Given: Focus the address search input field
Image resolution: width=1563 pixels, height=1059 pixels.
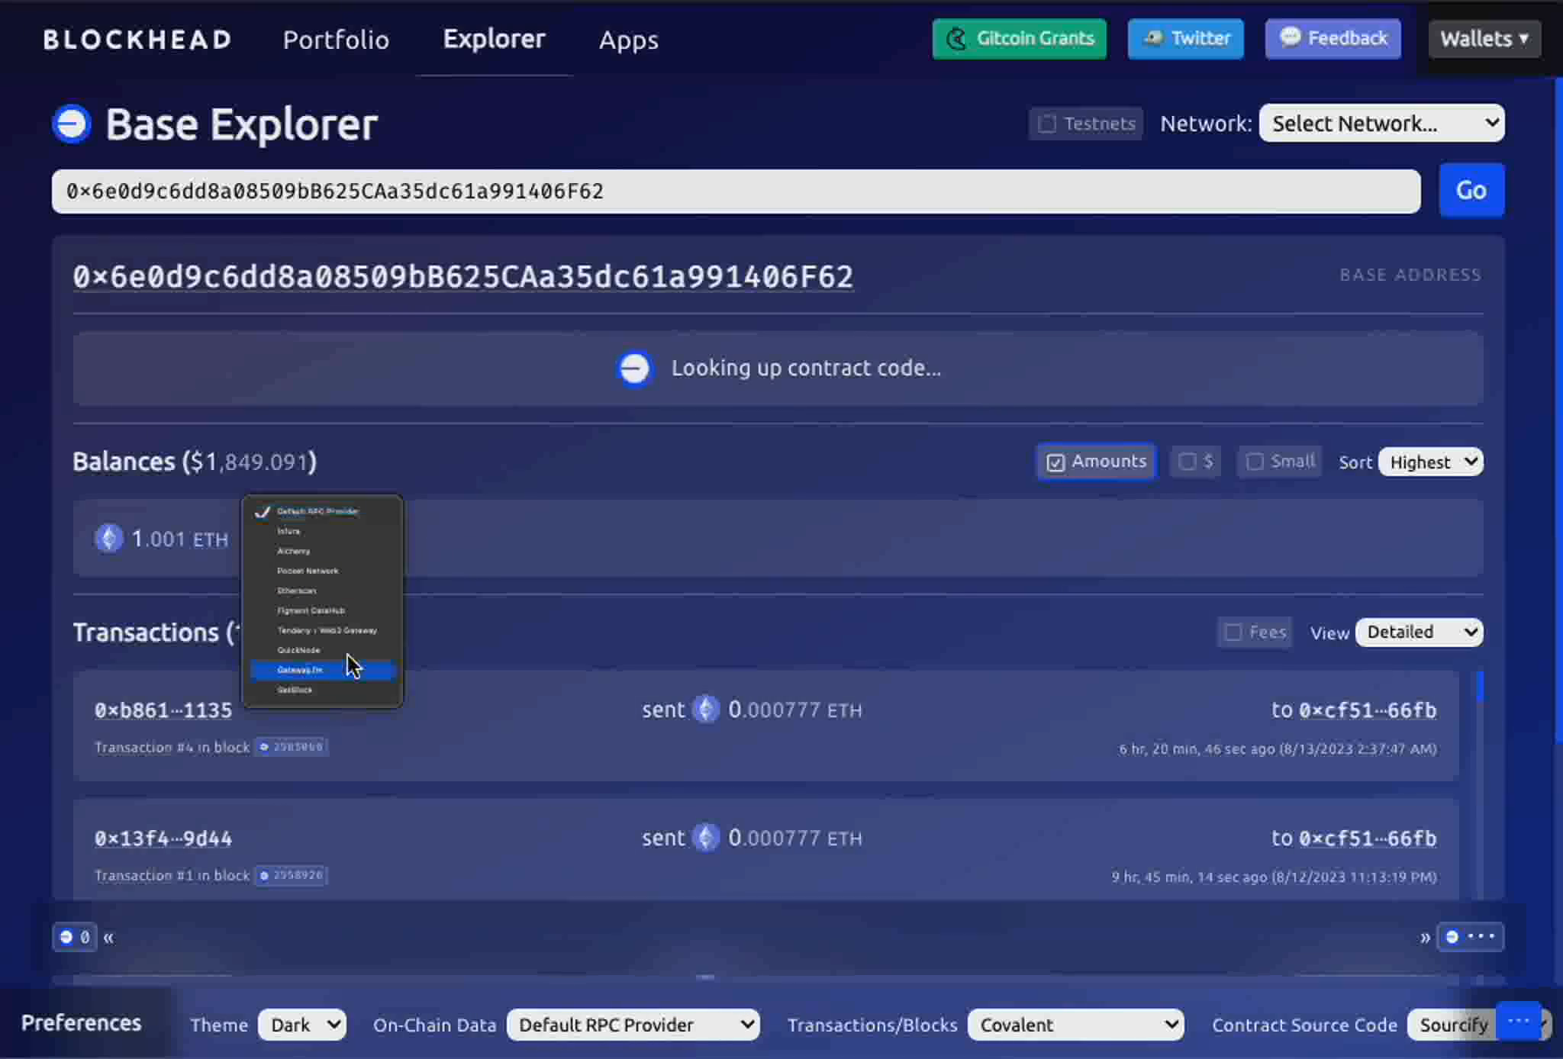Looking at the screenshot, I should 736,191.
